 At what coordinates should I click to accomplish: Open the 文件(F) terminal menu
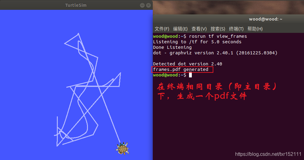(162, 29)
